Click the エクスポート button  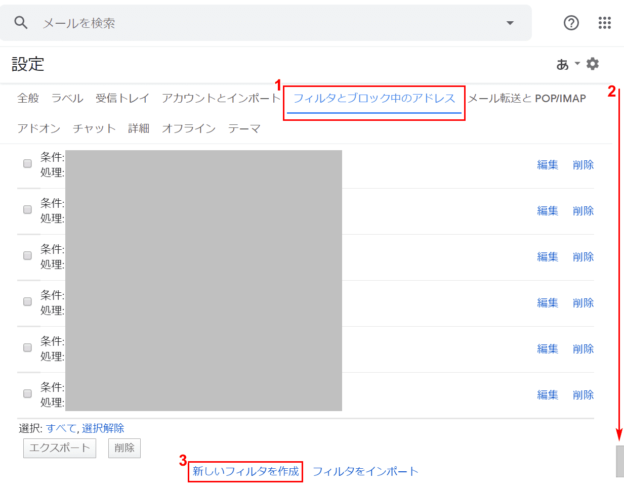[x=60, y=448]
